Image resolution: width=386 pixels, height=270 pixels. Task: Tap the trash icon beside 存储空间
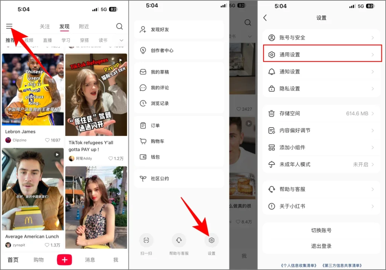(271, 114)
